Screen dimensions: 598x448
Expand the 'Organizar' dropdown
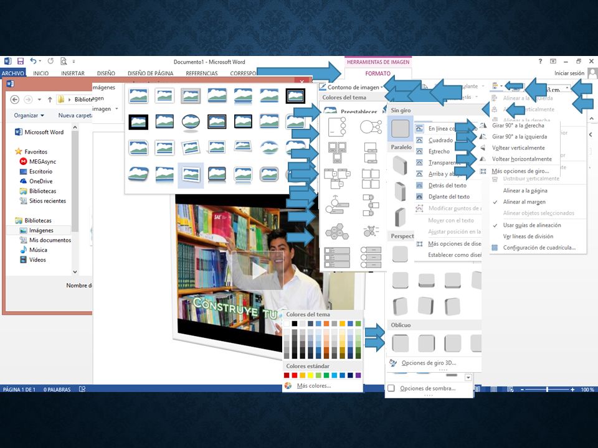[x=29, y=115]
